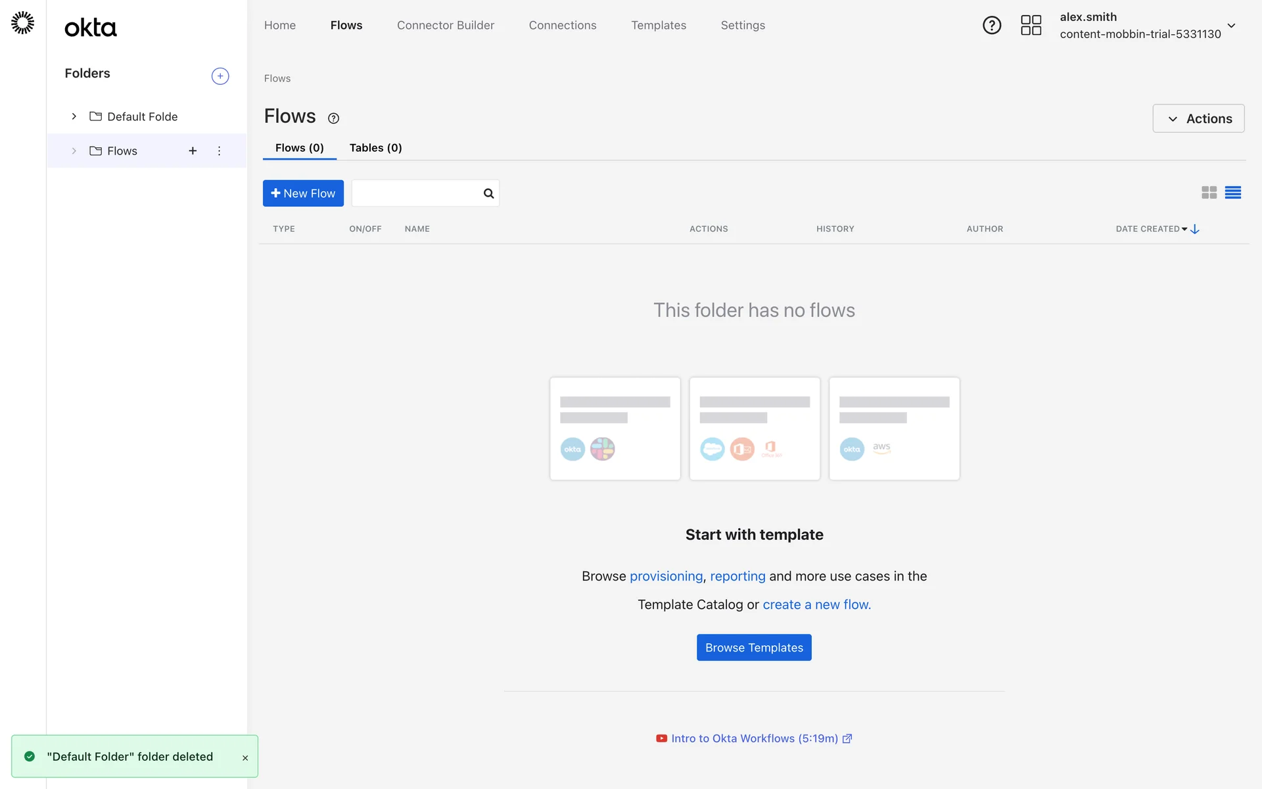Click the Browse Templates button

754,648
